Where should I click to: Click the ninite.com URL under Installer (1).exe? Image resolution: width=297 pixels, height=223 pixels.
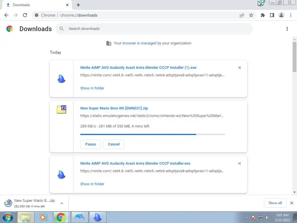pos(152,75)
